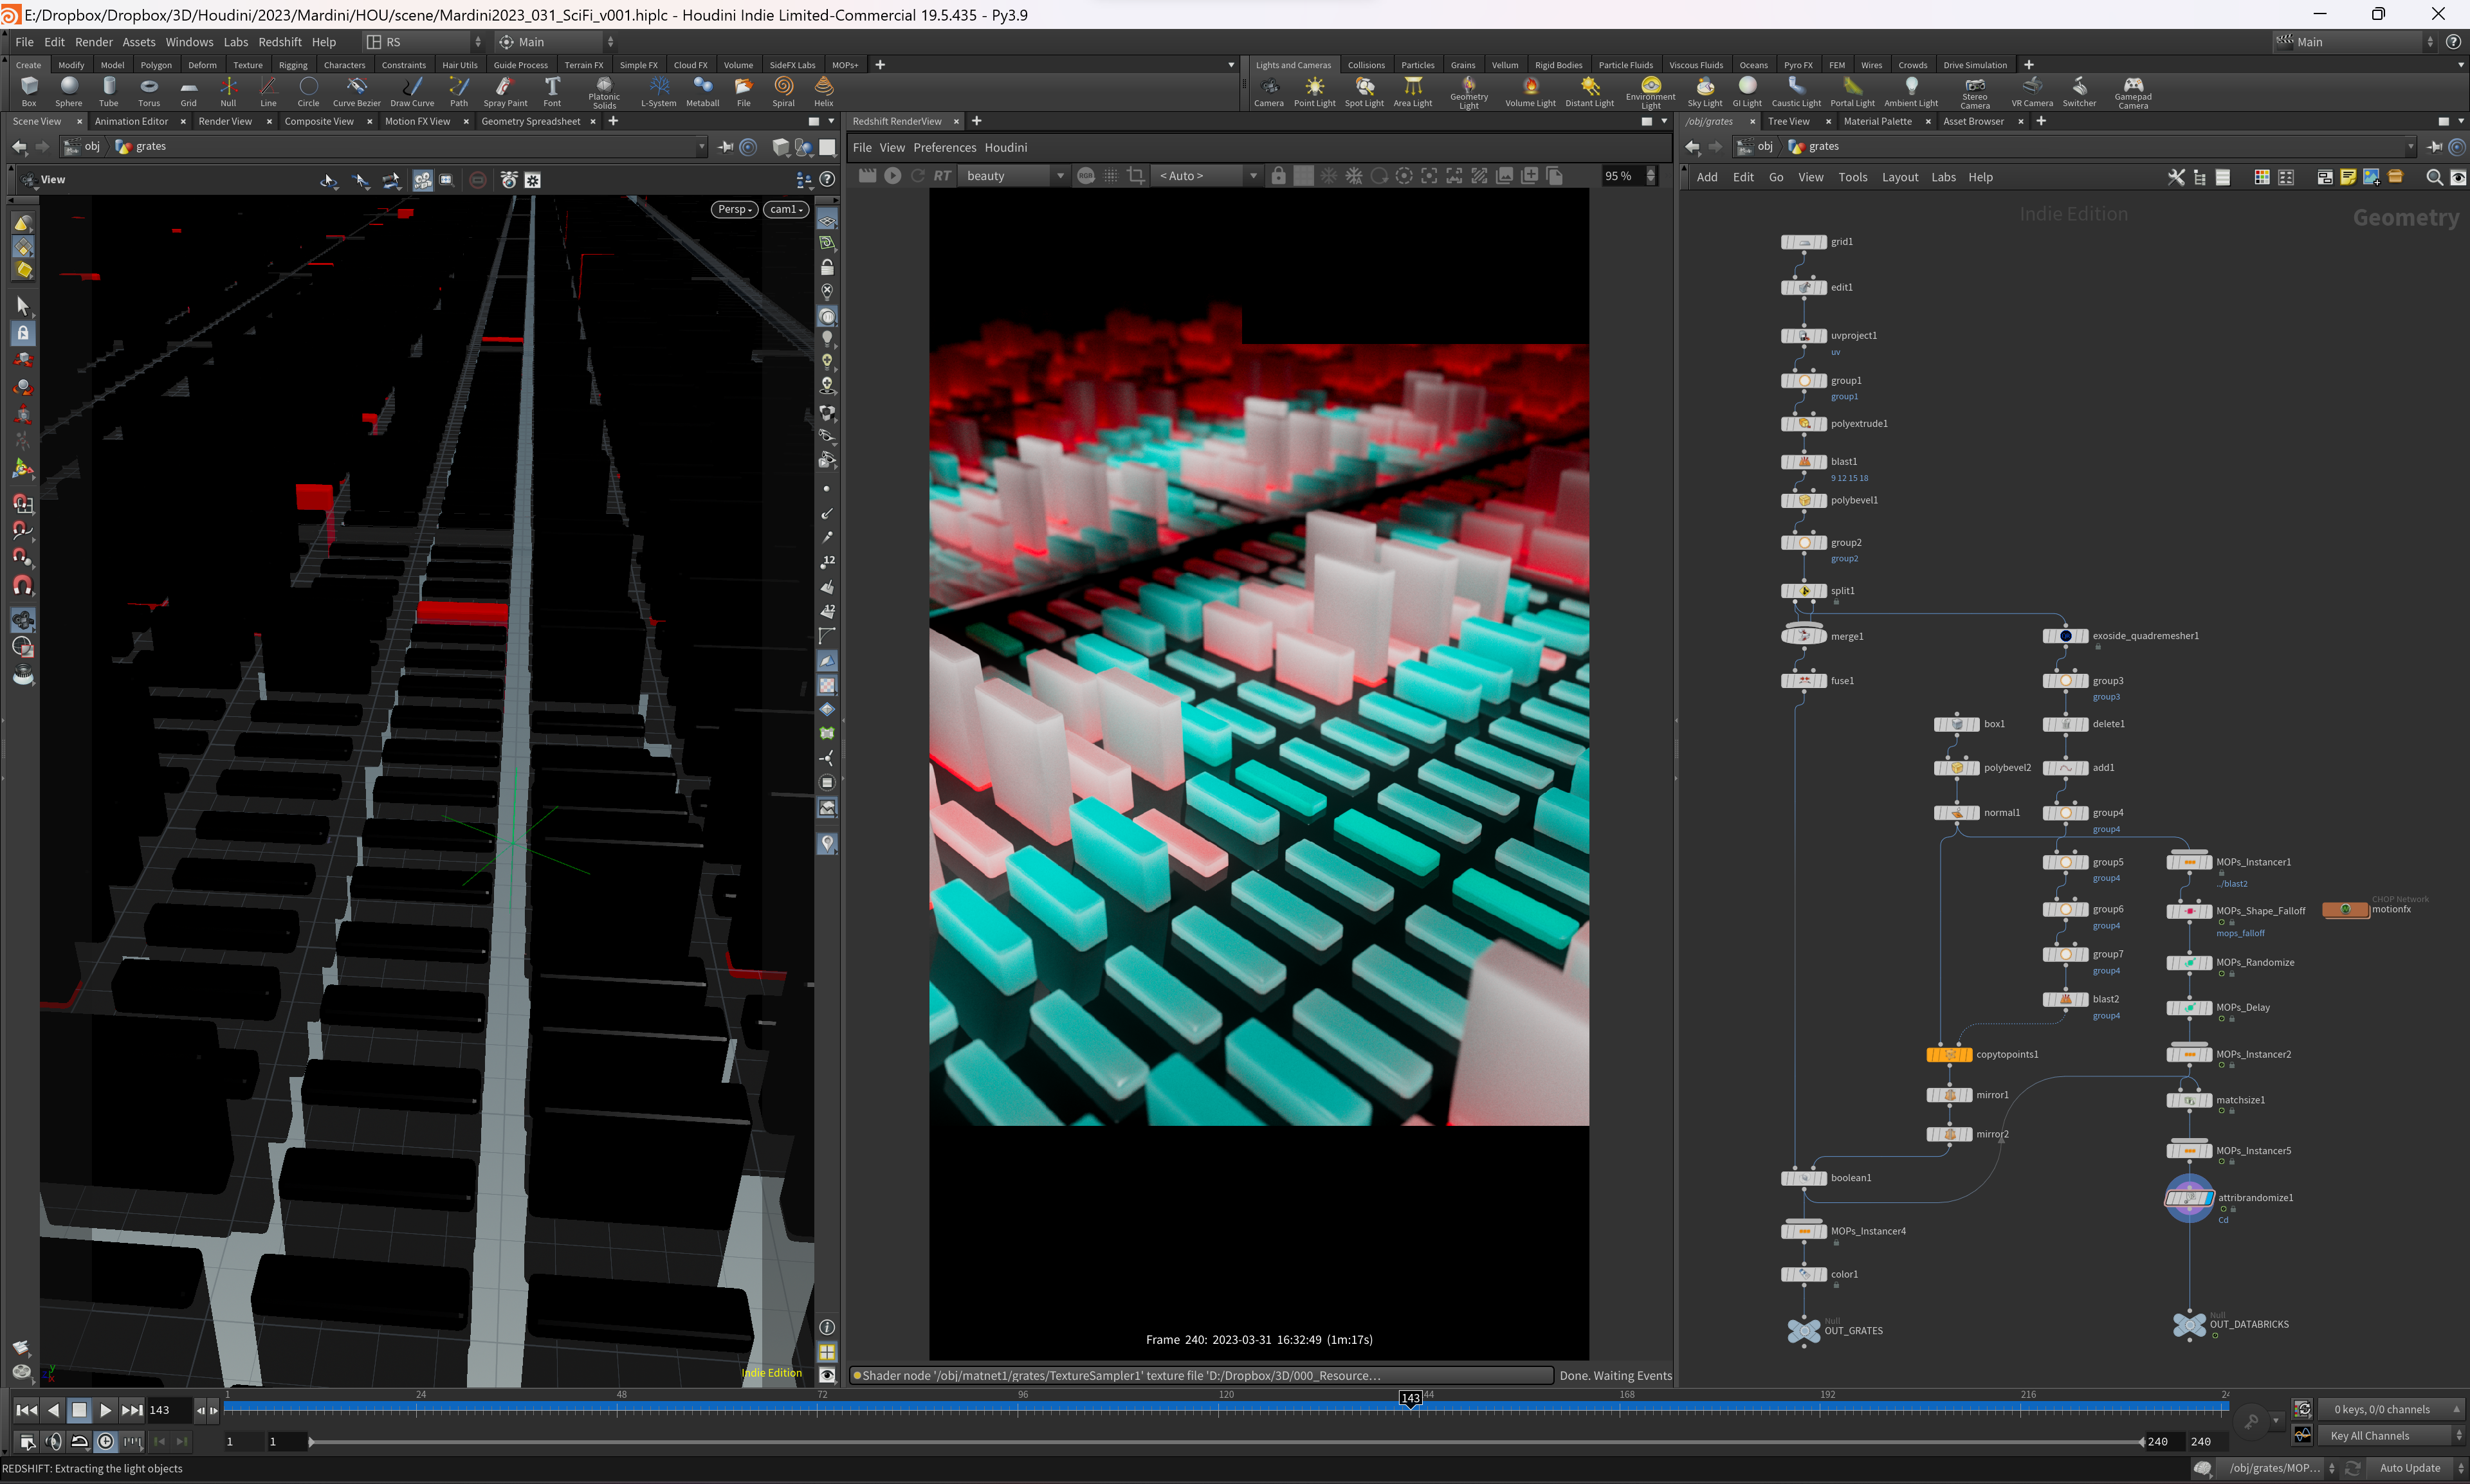Open the RS desktop dropdown

(424, 42)
